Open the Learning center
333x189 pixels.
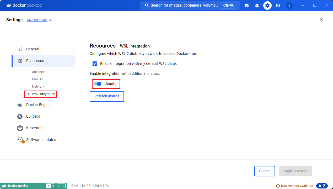pos(246,5)
